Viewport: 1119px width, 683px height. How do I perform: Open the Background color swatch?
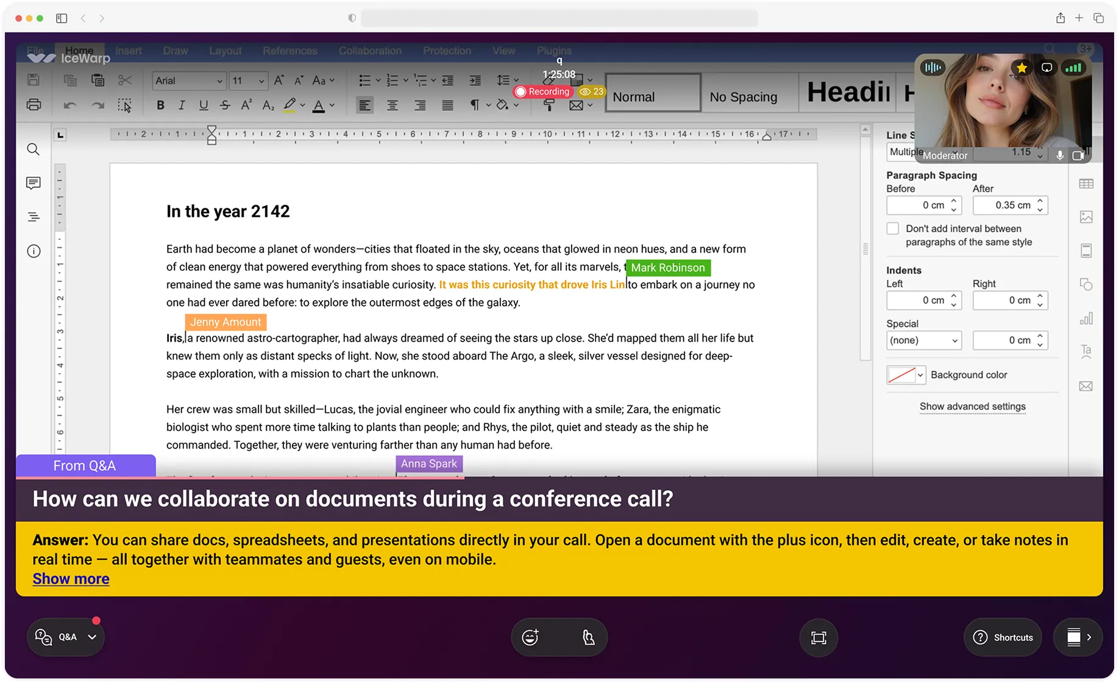tap(906, 375)
